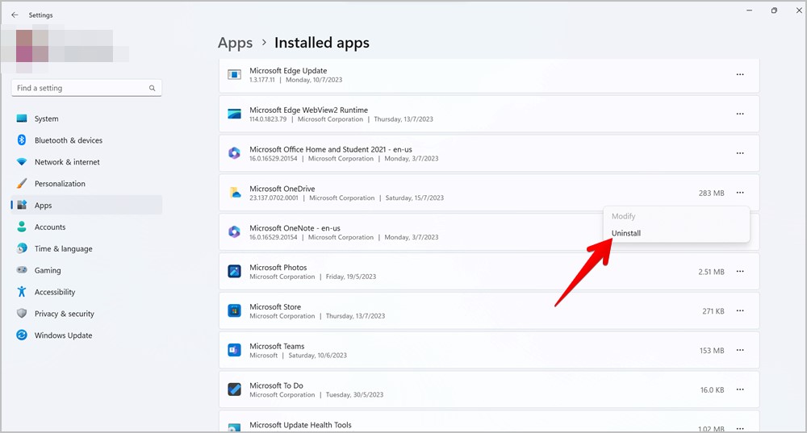
Task: Click the Microsoft Store app icon
Action: tap(234, 310)
